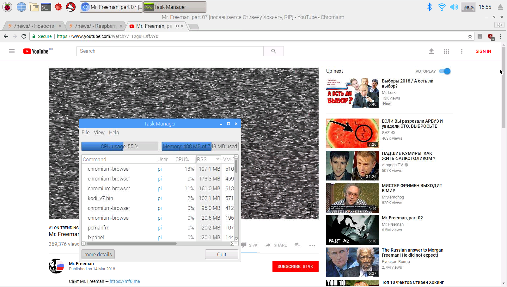
Task: Select the kodi_v7.bin process row
Action: pyautogui.click(x=158, y=198)
